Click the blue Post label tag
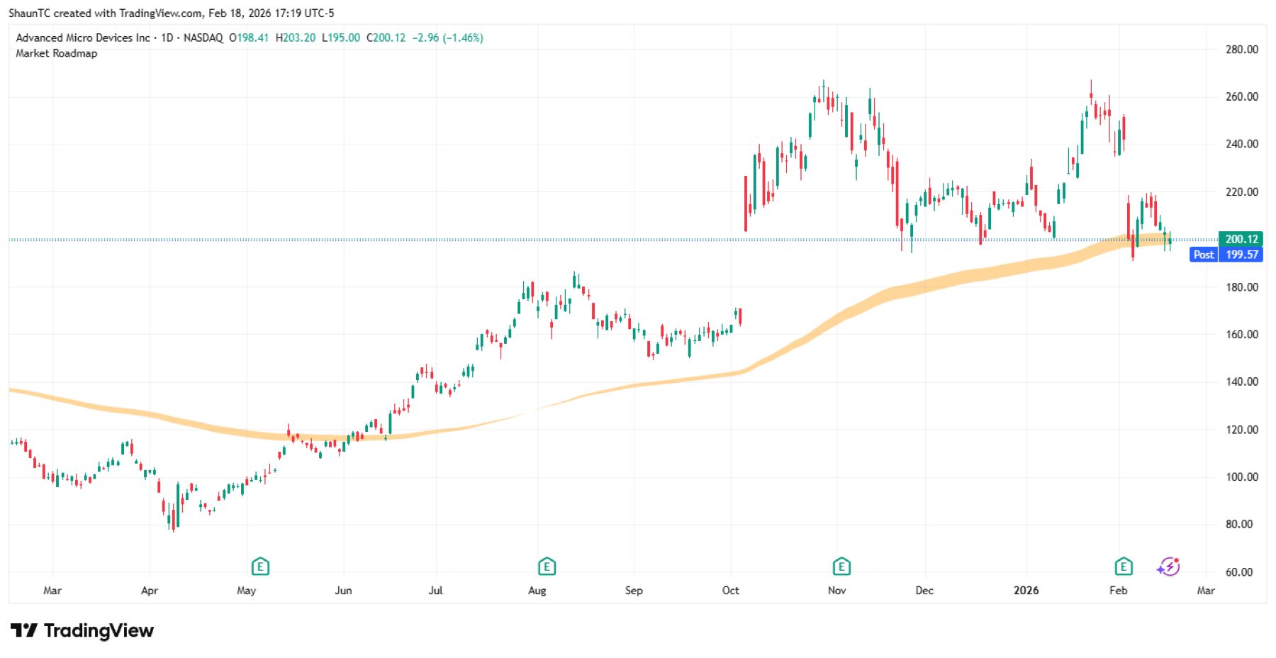This screenshot has height=658, width=1276. [1203, 255]
